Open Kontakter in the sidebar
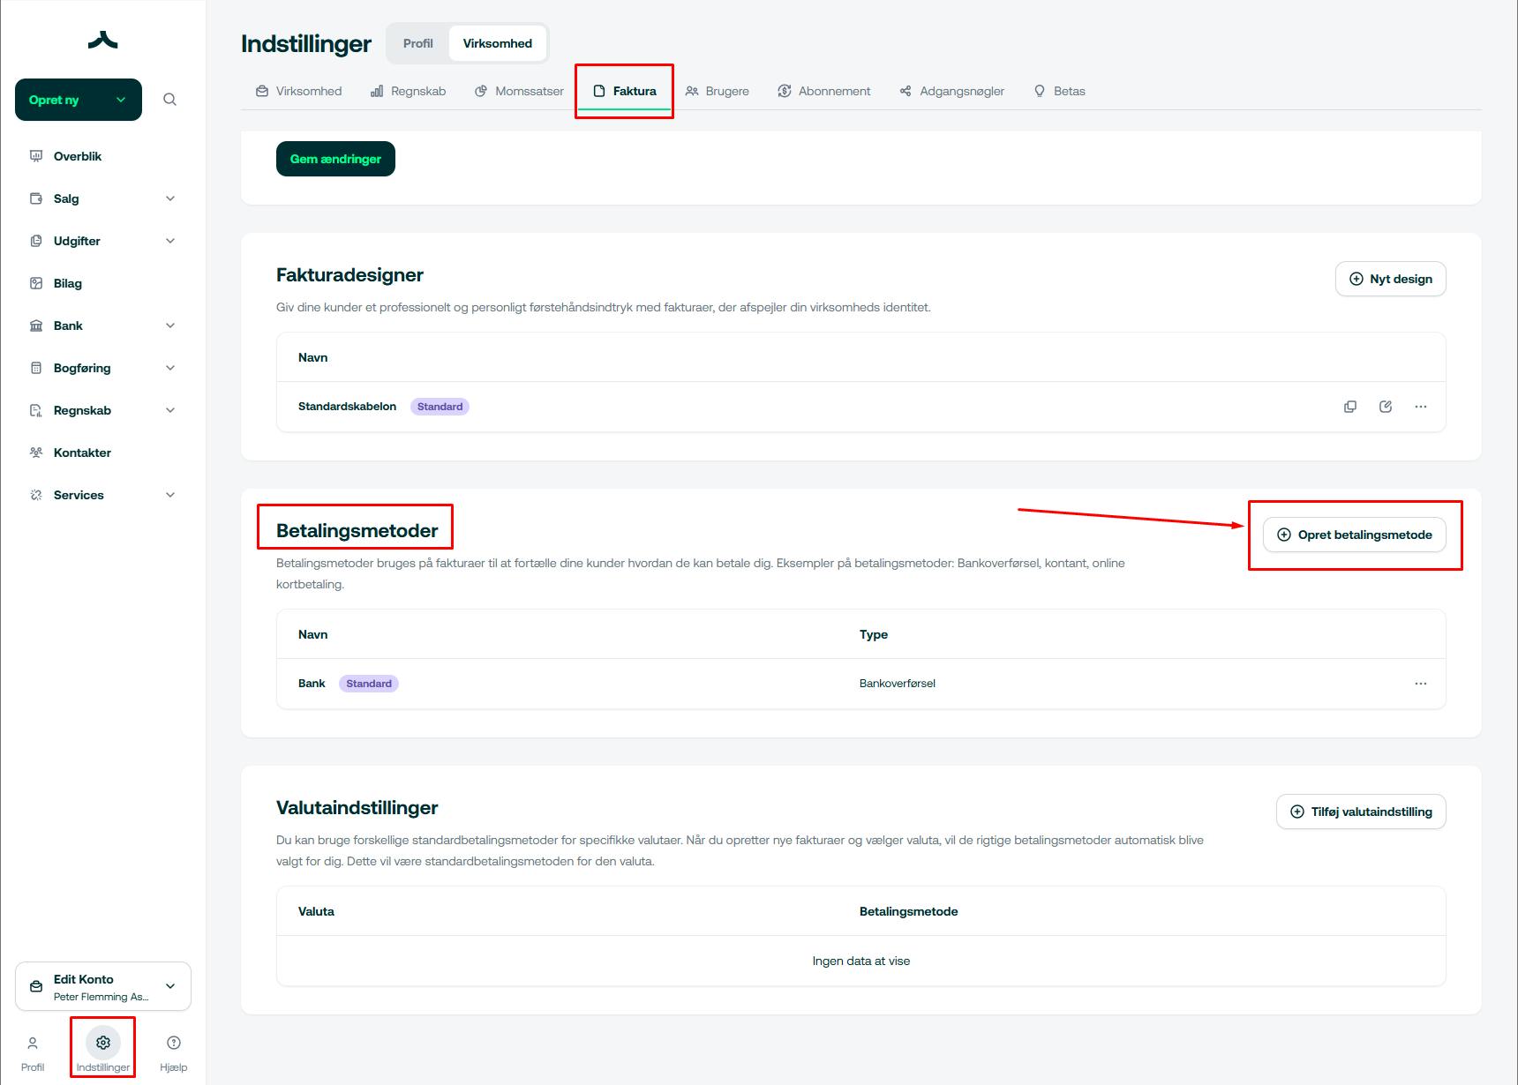This screenshot has height=1085, width=1518. point(82,453)
